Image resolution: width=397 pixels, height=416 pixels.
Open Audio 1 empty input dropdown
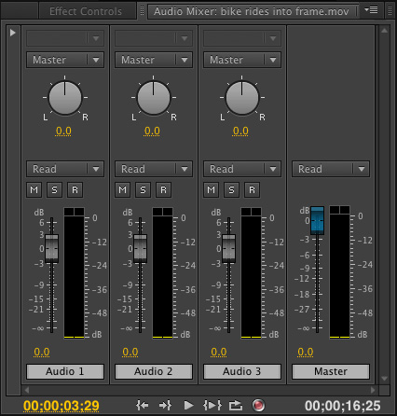pos(65,38)
